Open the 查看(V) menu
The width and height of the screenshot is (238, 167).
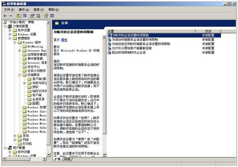pos(38,10)
